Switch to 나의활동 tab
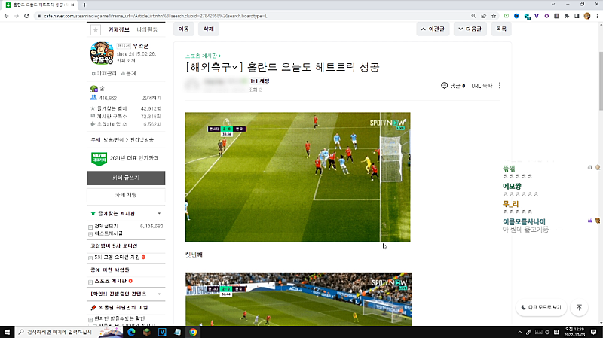The width and height of the screenshot is (603, 338). coord(147,29)
